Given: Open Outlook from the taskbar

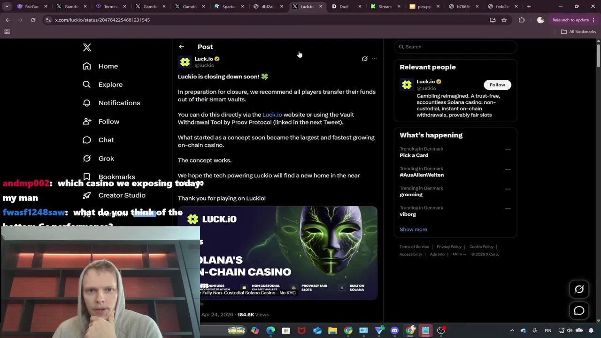Looking at the screenshot, I should tap(317, 330).
